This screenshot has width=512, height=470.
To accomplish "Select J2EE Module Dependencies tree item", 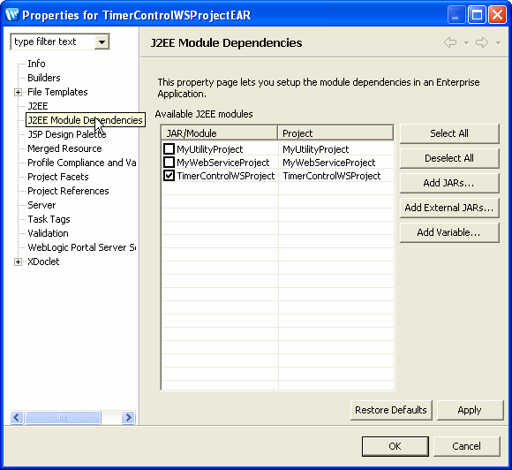I will [86, 120].
